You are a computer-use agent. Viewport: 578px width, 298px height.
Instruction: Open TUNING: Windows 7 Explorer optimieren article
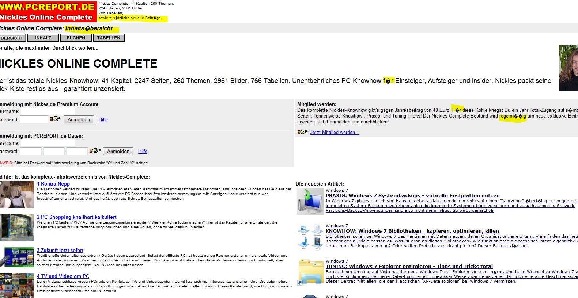click(x=409, y=266)
